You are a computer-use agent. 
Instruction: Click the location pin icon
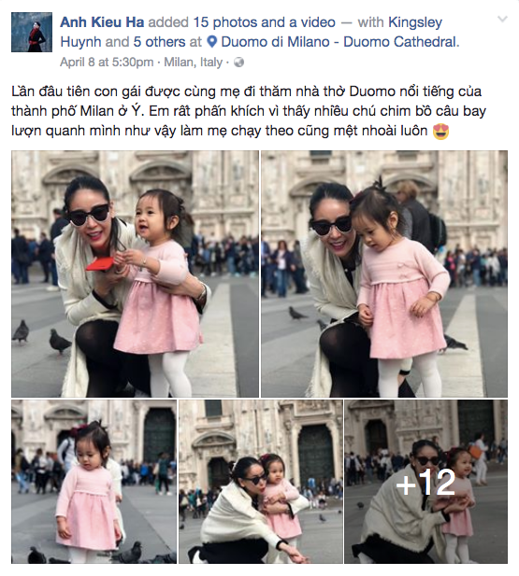click(x=211, y=42)
